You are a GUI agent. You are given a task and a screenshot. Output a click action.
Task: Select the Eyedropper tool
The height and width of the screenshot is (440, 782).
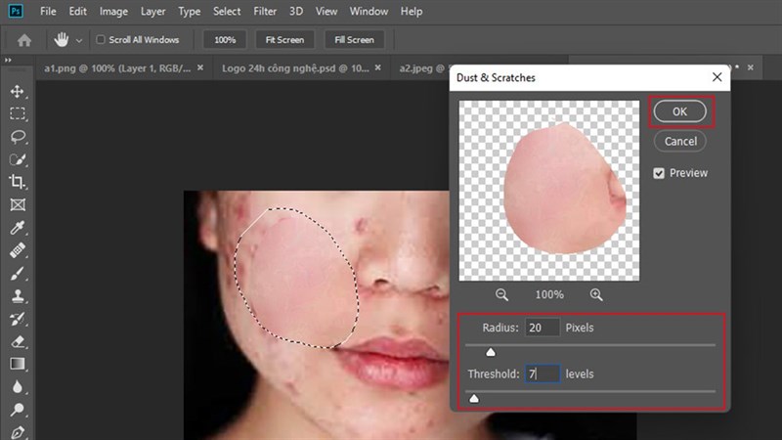(17, 228)
